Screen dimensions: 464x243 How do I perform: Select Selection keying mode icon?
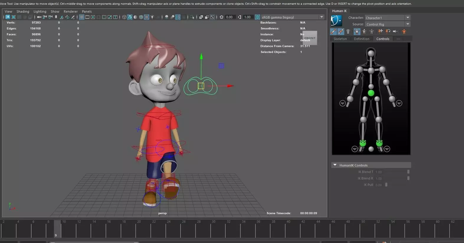(372, 31)
